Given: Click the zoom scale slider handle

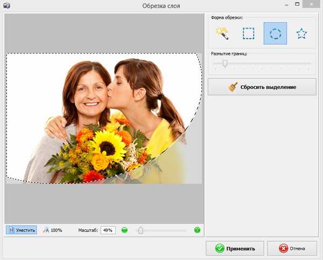Looking at the screenshot, I should pos(141,230).
